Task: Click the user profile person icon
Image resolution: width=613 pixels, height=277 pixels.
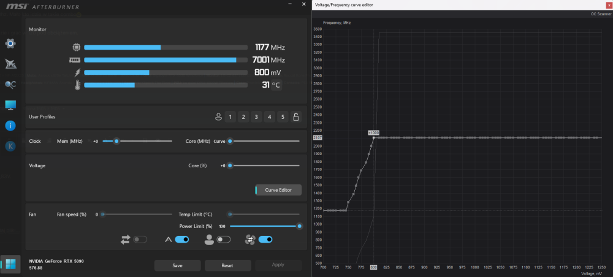Action: tap(217, 117)
